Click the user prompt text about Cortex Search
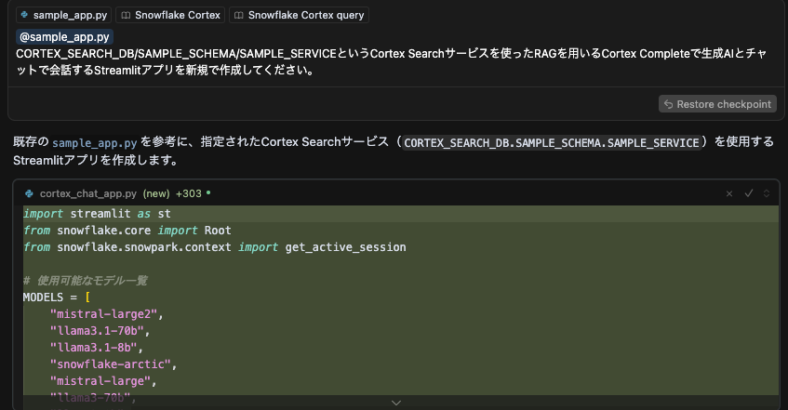This screenshot has height=410, width=788. pyautogui.click(x=391, y=61)
